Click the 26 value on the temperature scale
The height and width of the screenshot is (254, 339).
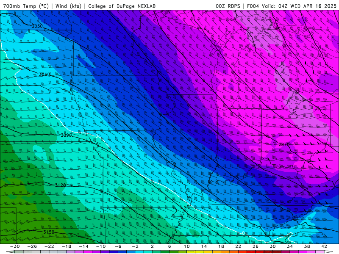pos(256,246)
